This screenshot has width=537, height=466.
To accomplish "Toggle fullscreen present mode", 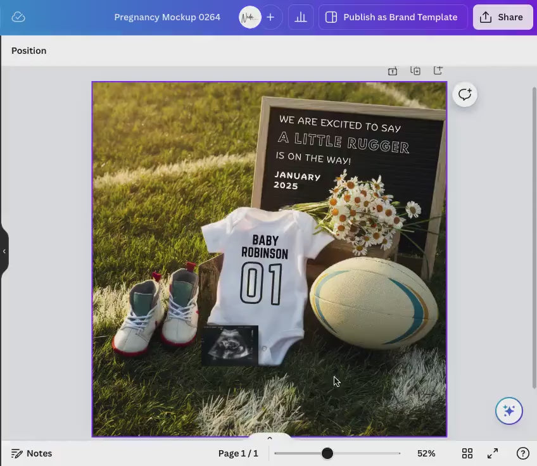I will pos(493,453).
